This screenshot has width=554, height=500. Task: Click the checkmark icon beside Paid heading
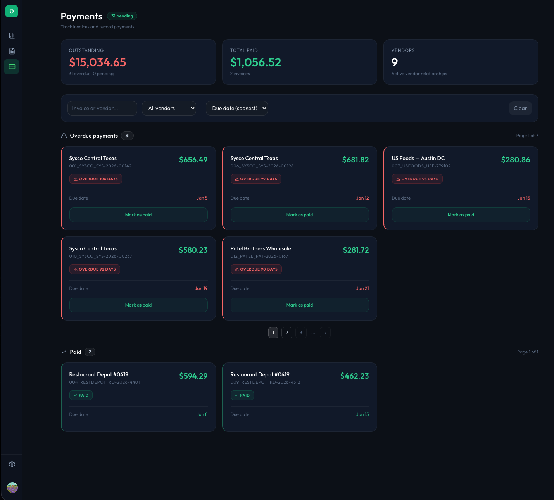coord(64,352)
